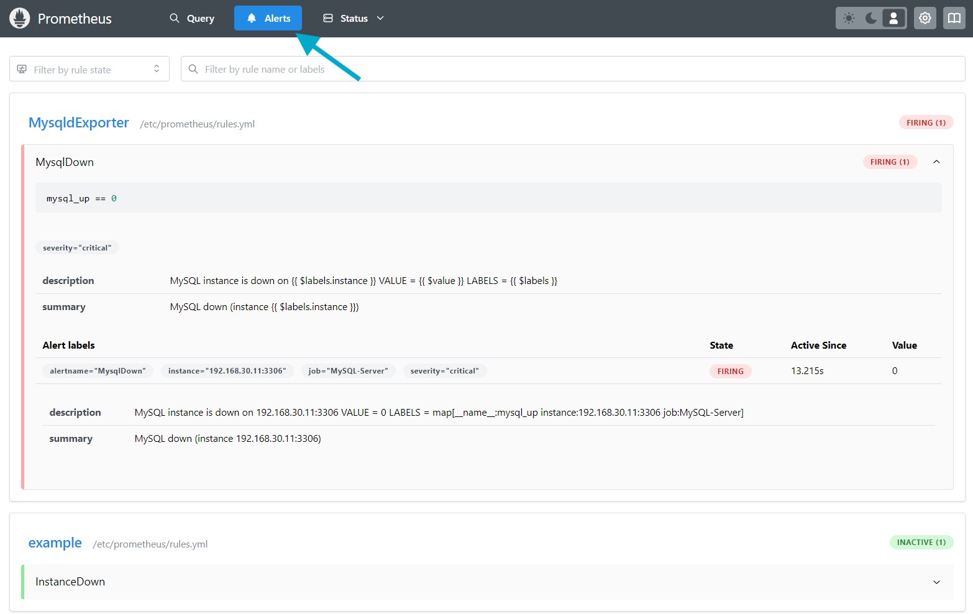This screenshot has width=973, height=614.
Task: Click the Prometheus title text
Action: [75, 19]
